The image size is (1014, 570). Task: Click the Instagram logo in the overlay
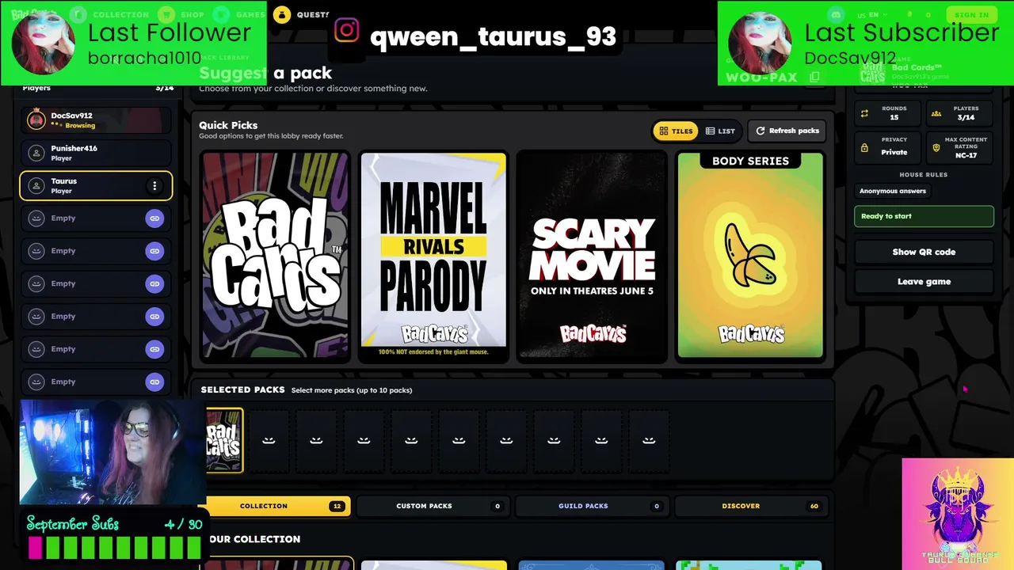pos(347,30)
